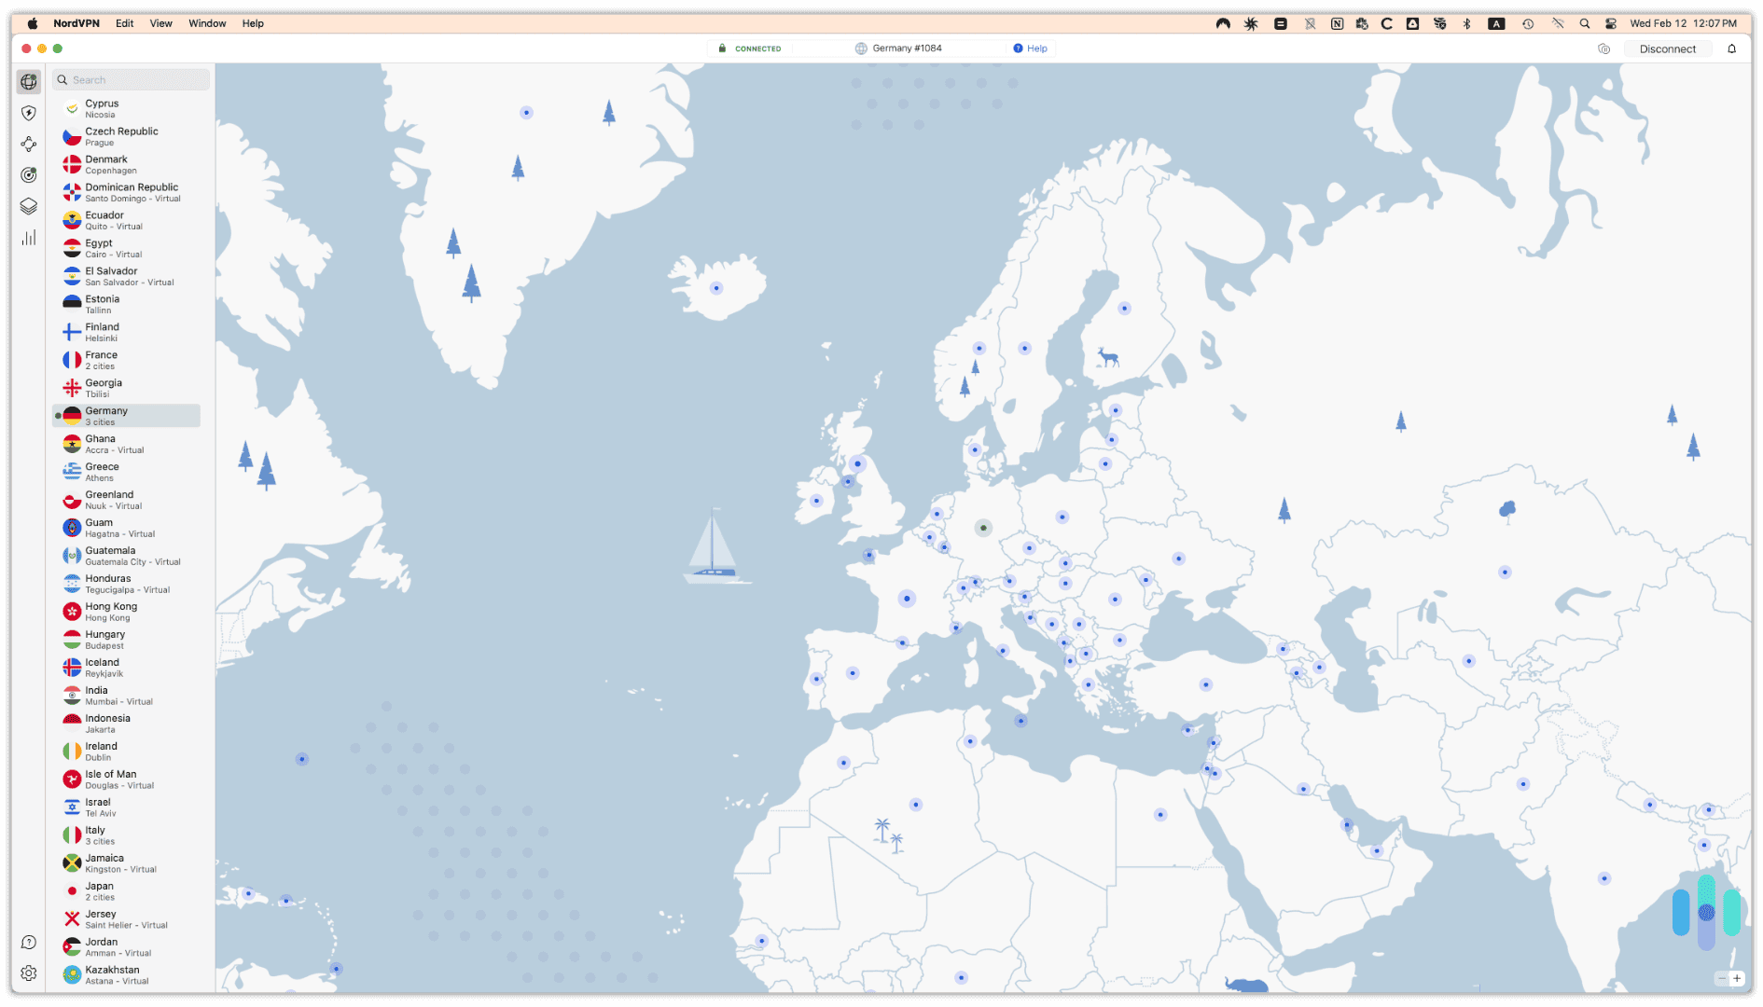Open the Threat Protection shield panel

coord(28,112)
